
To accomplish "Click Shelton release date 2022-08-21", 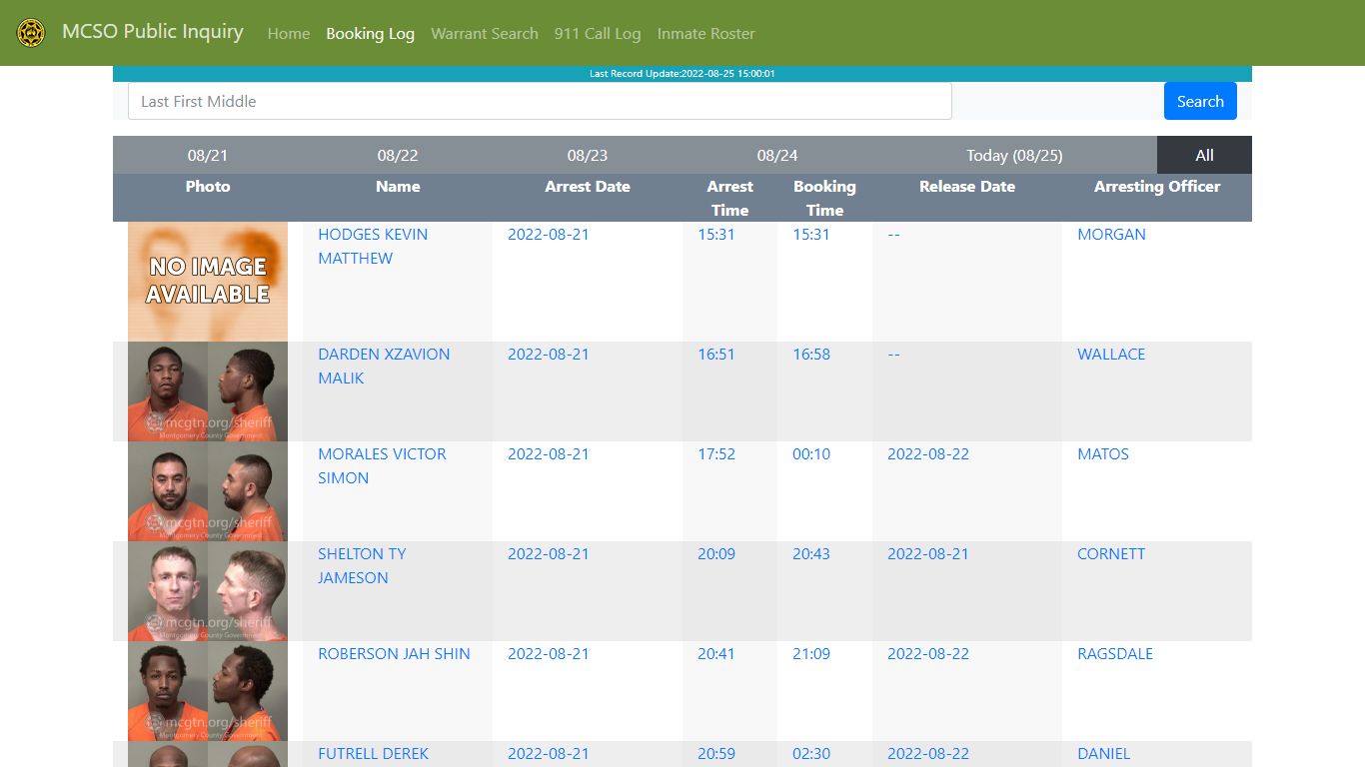I will [x=928, y=553].
